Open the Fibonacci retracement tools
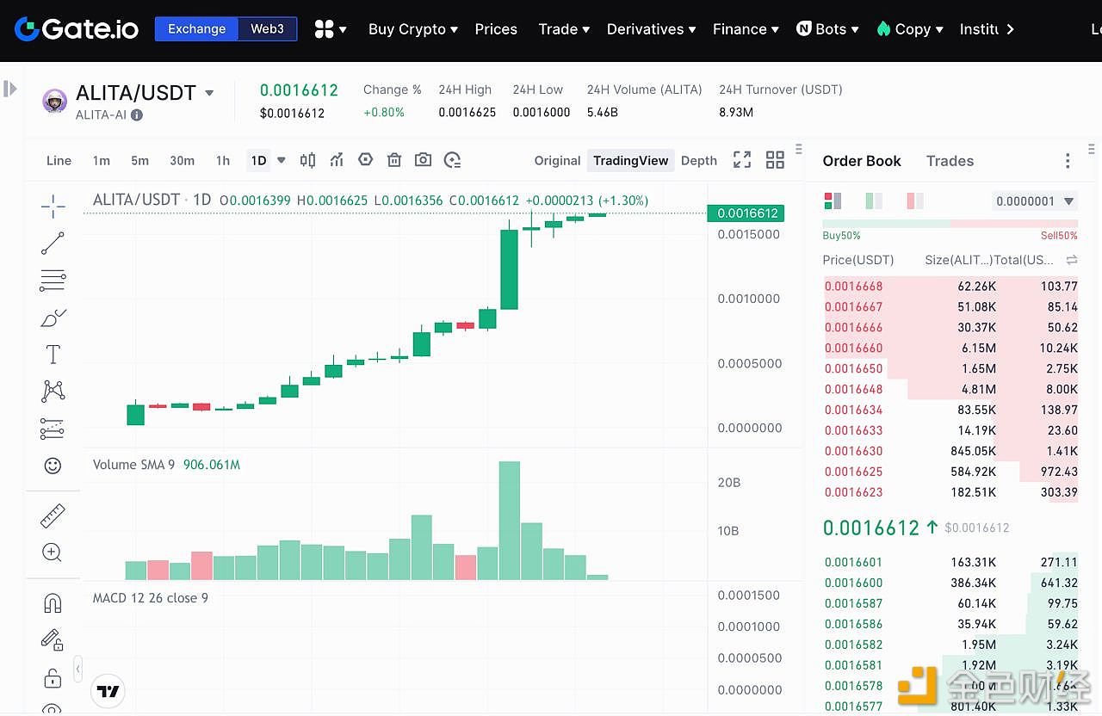 point(53,281)
